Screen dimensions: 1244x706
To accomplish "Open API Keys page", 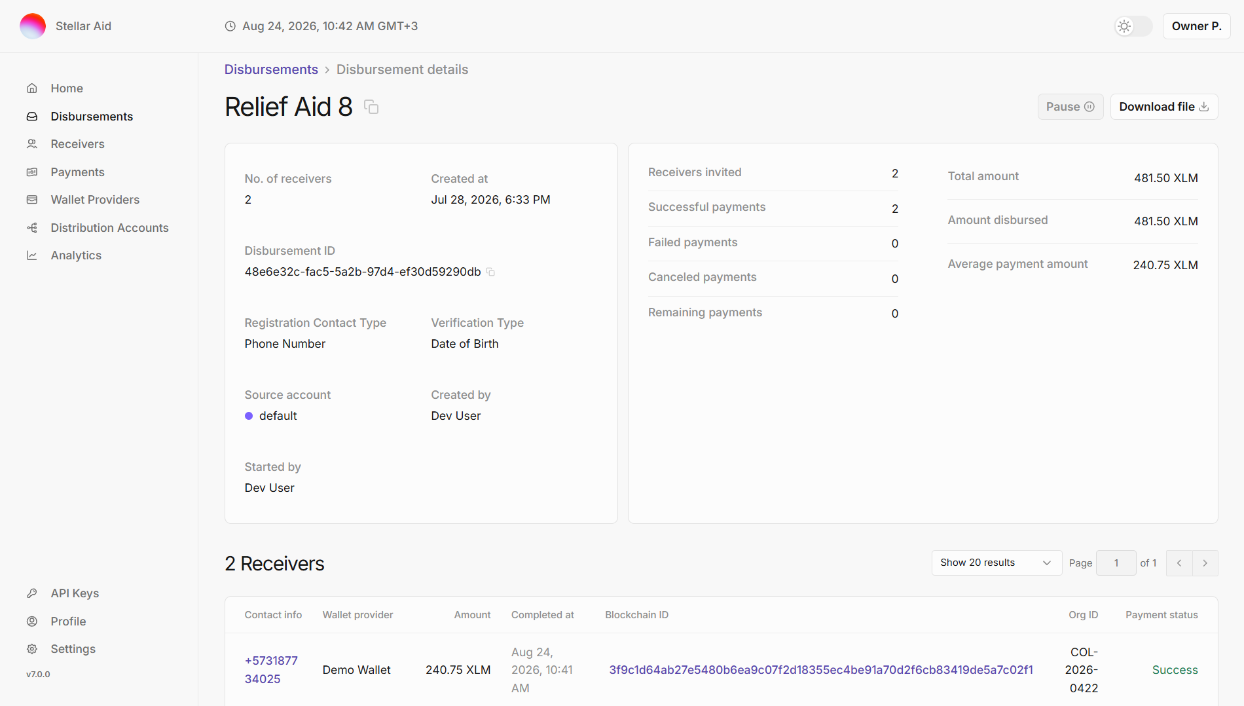I will tap(75, 593).
